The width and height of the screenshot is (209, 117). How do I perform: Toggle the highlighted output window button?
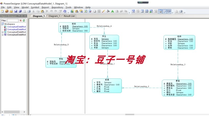pyautogui.click(x=164, y=11)
